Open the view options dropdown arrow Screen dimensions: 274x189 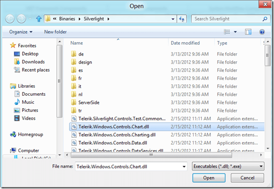coord(235,32)
